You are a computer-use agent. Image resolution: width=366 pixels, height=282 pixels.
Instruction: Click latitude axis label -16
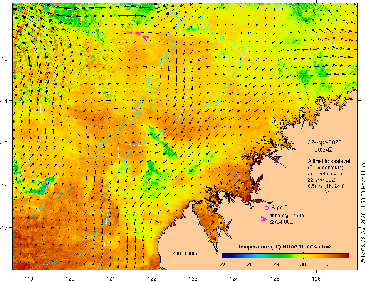(4, 185)
